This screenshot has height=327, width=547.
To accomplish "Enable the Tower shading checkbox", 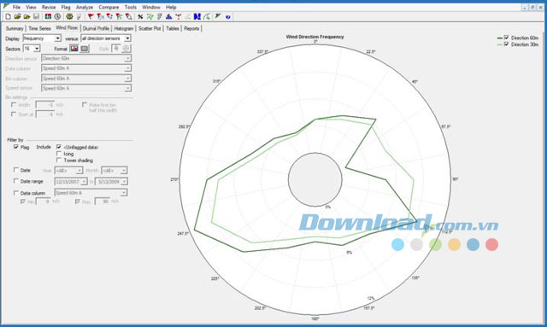I will point(59,160).
